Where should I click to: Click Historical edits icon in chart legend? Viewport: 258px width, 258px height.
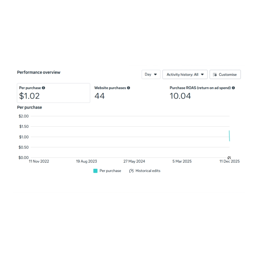(x=131, y=171)
